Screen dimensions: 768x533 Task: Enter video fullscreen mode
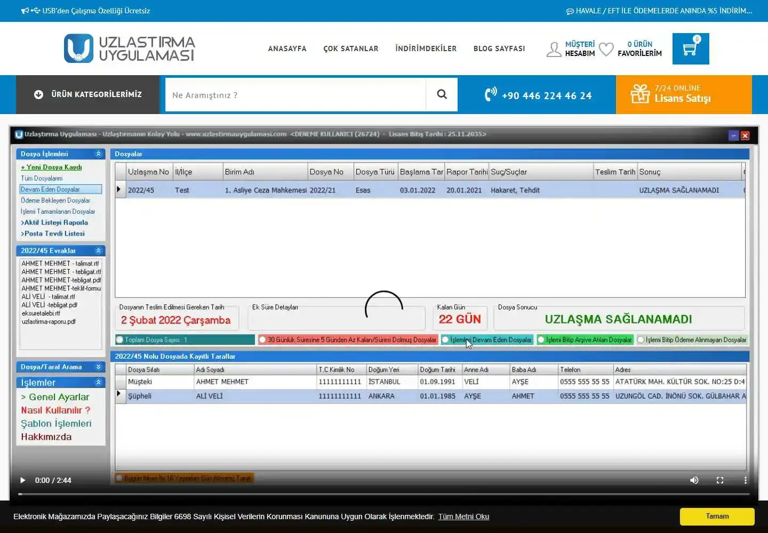point(720,480)
